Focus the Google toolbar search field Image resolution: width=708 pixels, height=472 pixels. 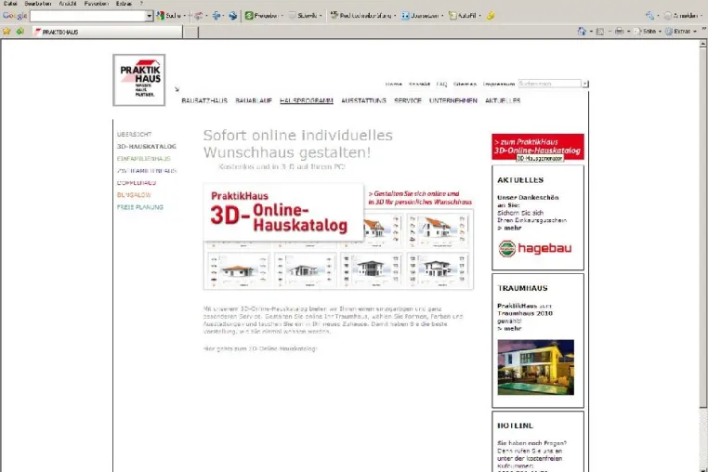88,16
